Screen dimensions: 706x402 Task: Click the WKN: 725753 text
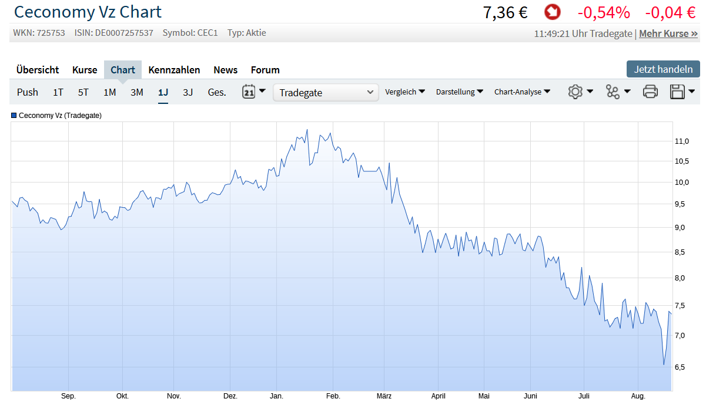click(39, 33)
